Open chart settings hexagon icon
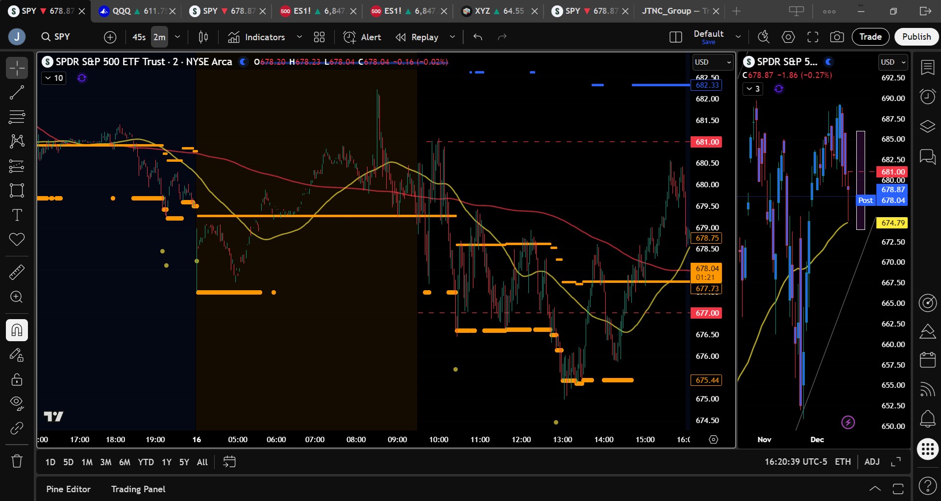Viewport: 941px width, 501px height. (x=788, y=37)
